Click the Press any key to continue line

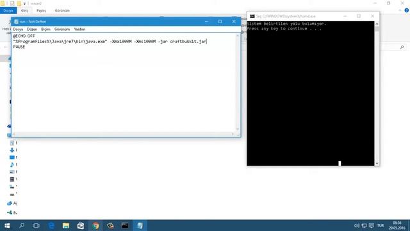[284, 29]
